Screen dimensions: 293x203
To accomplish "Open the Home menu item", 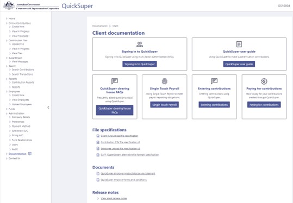I will click(x=12, y=18).
